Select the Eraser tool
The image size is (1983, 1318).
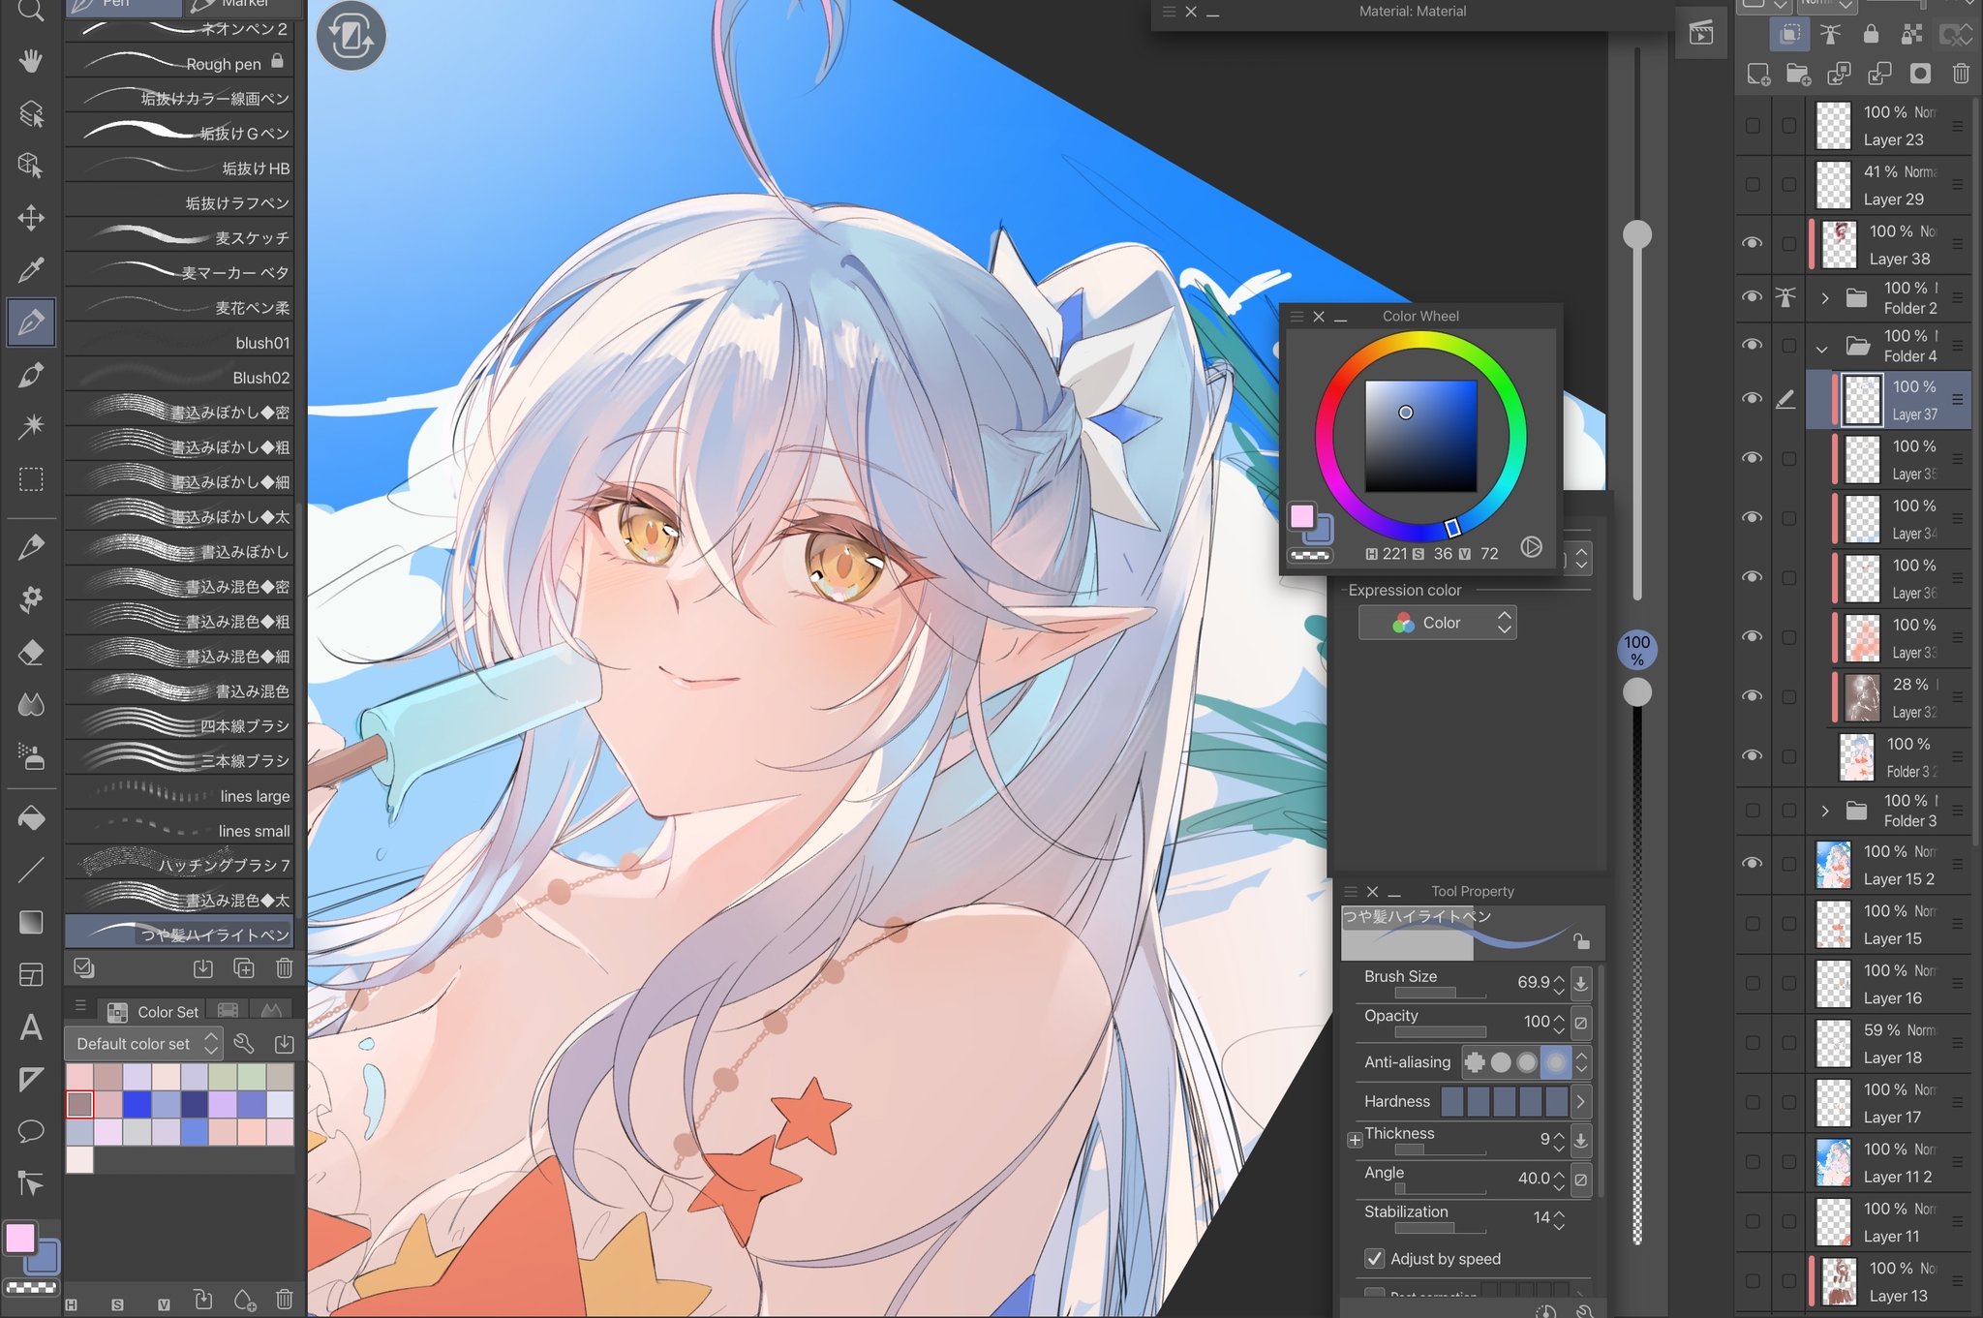[x=31, y=653]
